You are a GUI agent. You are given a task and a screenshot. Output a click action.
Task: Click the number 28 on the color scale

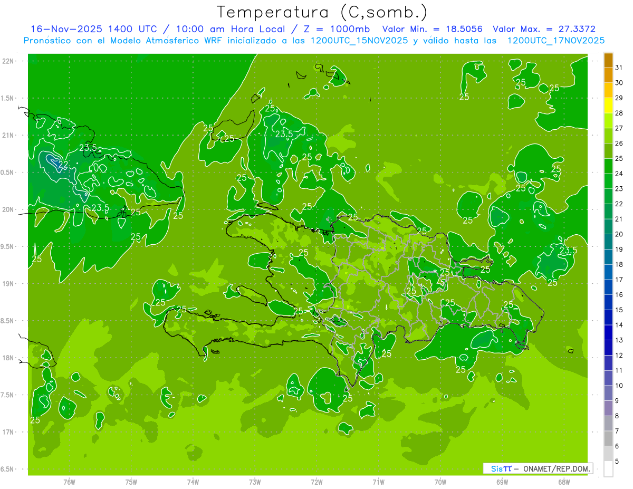(619, 113)
